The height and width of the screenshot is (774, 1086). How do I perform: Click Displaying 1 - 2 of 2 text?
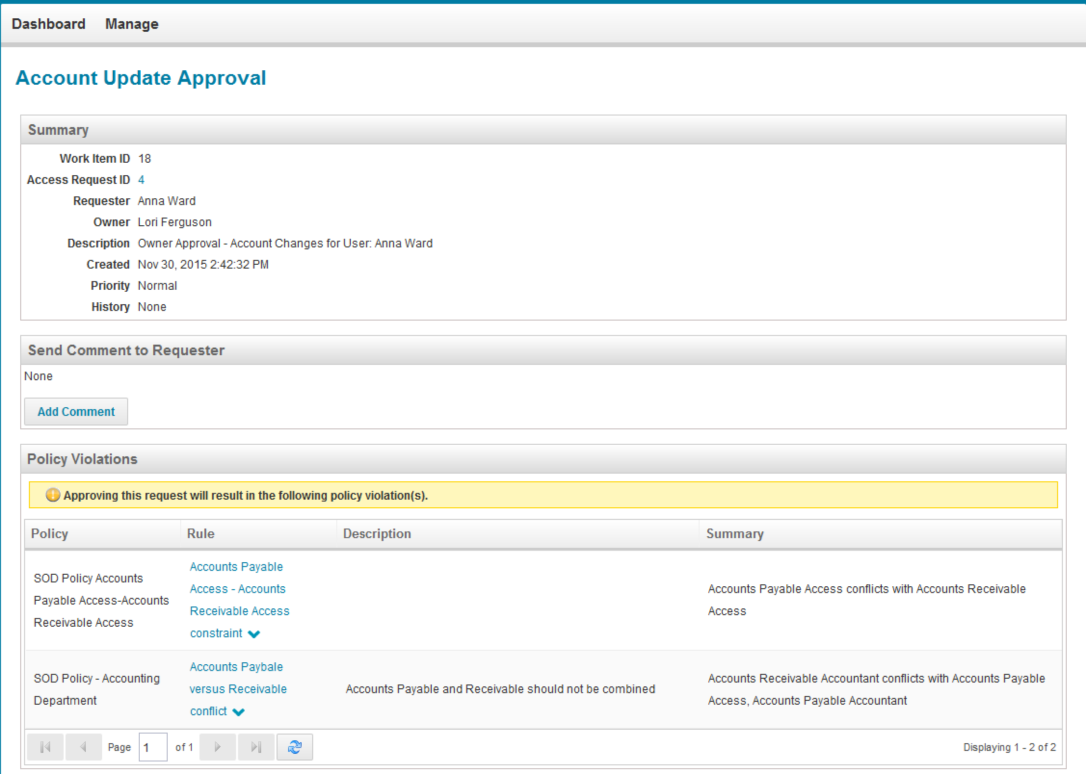point(1009,747)
